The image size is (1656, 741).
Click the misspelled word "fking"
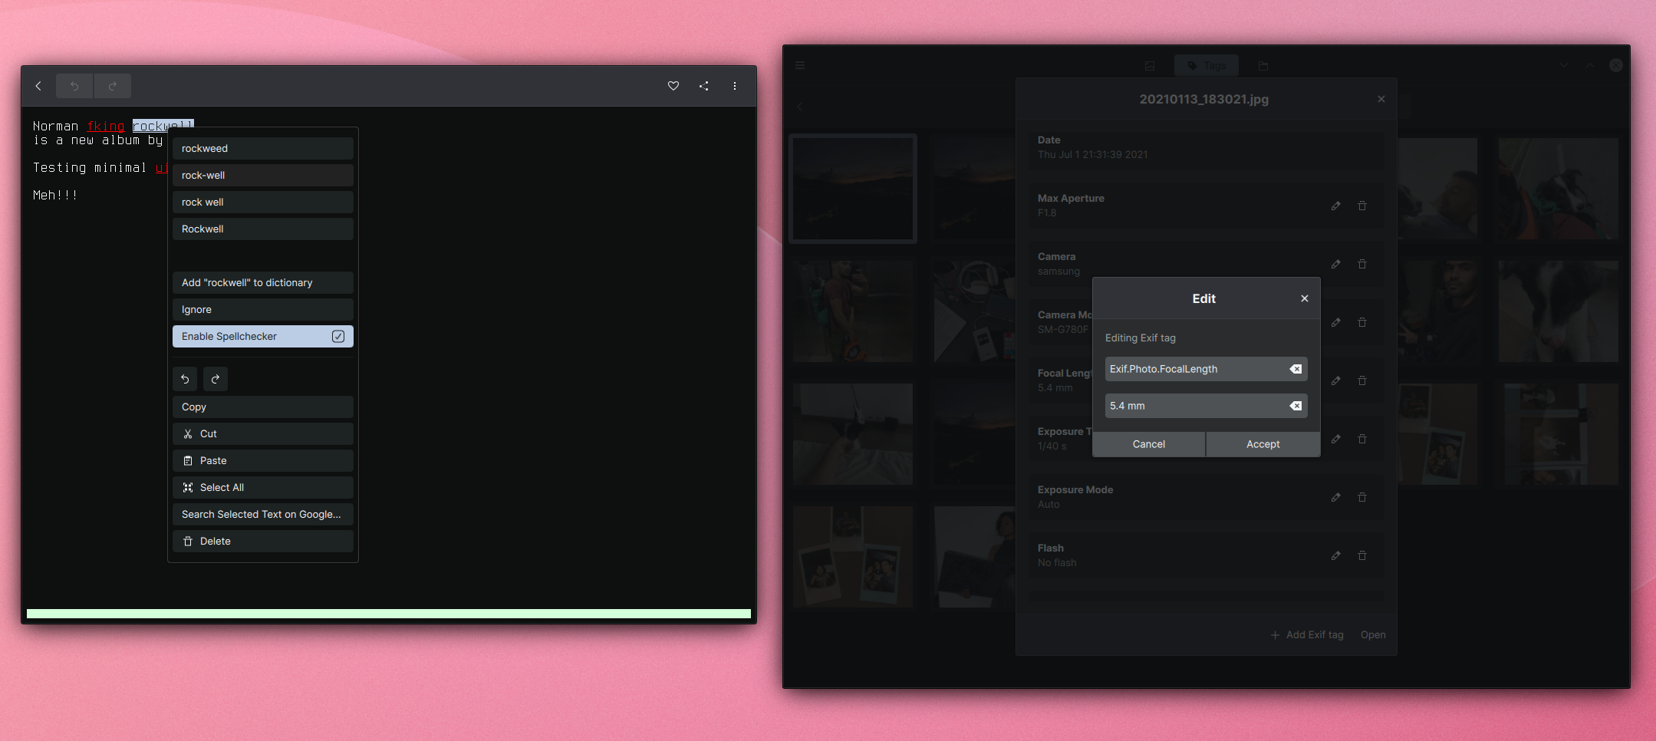[106, 126]
